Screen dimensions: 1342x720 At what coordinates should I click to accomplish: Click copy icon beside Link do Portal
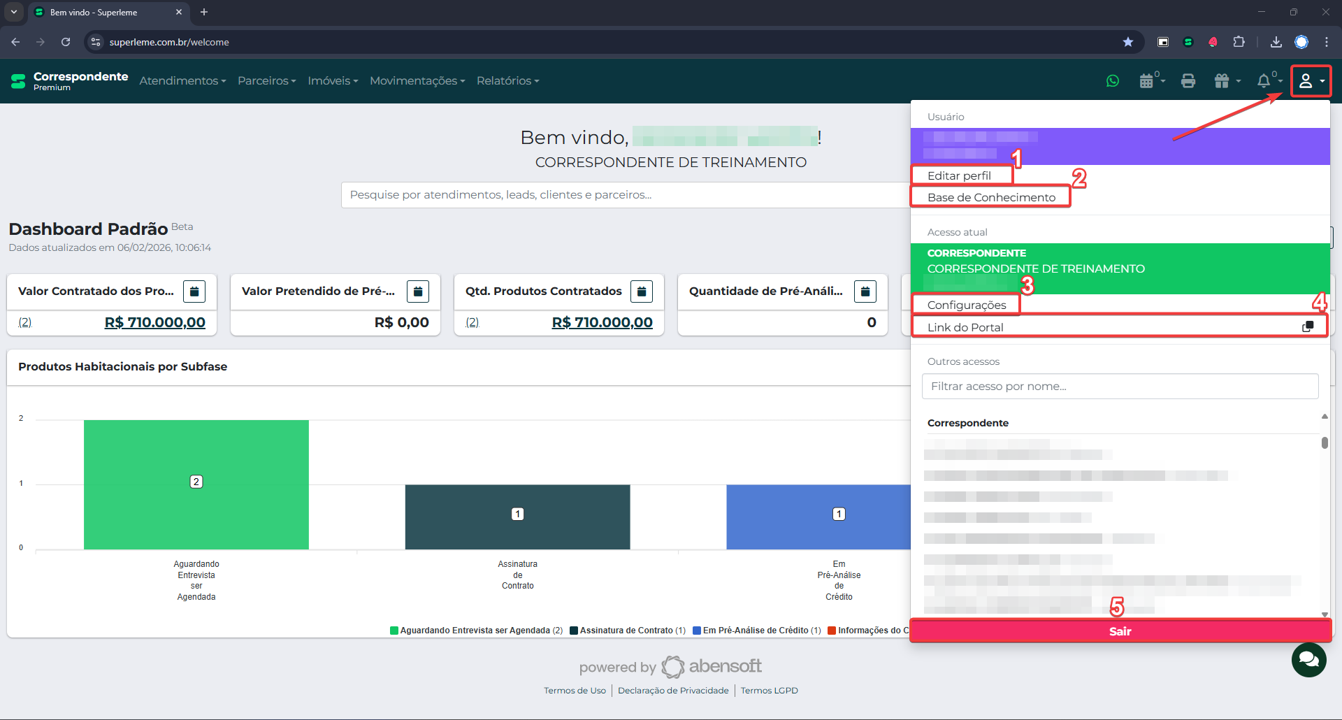click(x=1307, y=327)
